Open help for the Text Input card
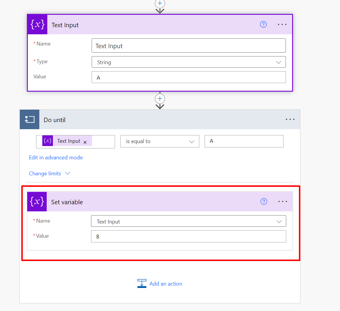This screenshot has width=340, height=311. coord(263,25)
